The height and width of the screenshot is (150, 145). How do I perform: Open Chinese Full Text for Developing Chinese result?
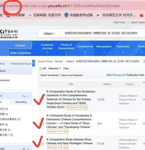(x=58, y=131)
